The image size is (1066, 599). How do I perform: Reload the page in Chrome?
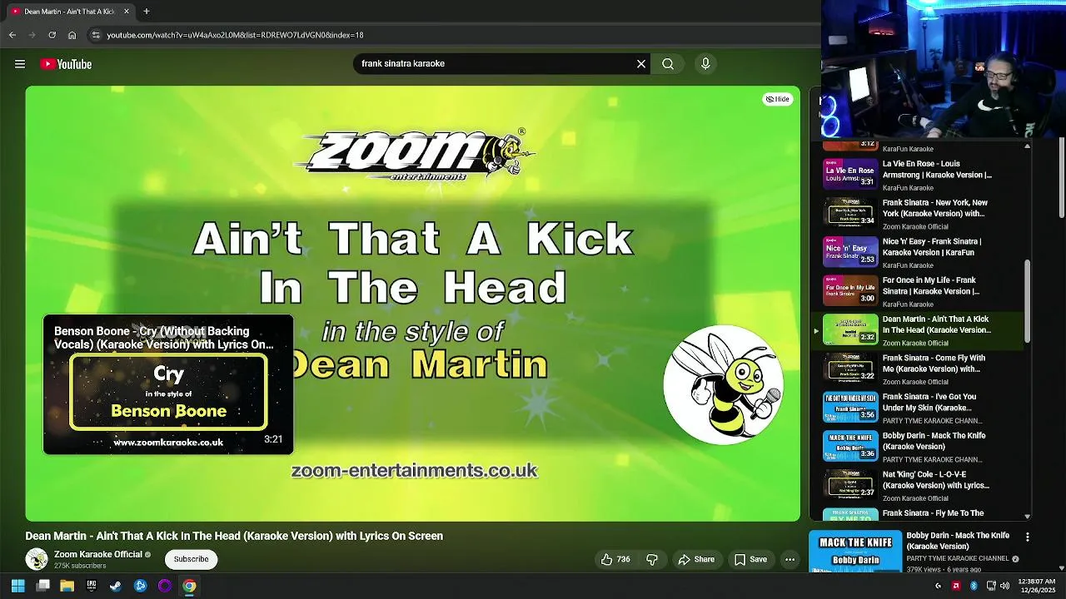[52, 35]
